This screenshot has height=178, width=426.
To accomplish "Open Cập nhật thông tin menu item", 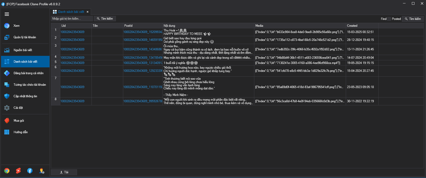I will (25, 96).
